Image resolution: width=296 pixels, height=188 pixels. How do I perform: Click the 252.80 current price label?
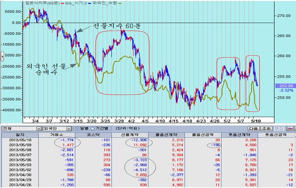tap(286, 86)
